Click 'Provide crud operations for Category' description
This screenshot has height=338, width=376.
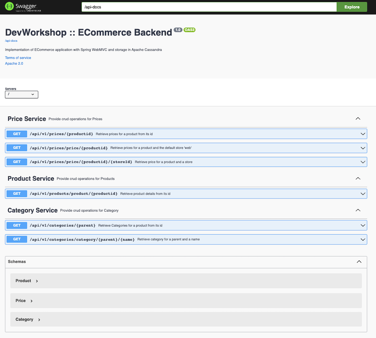pyautogui.click(x=89, y=210)
